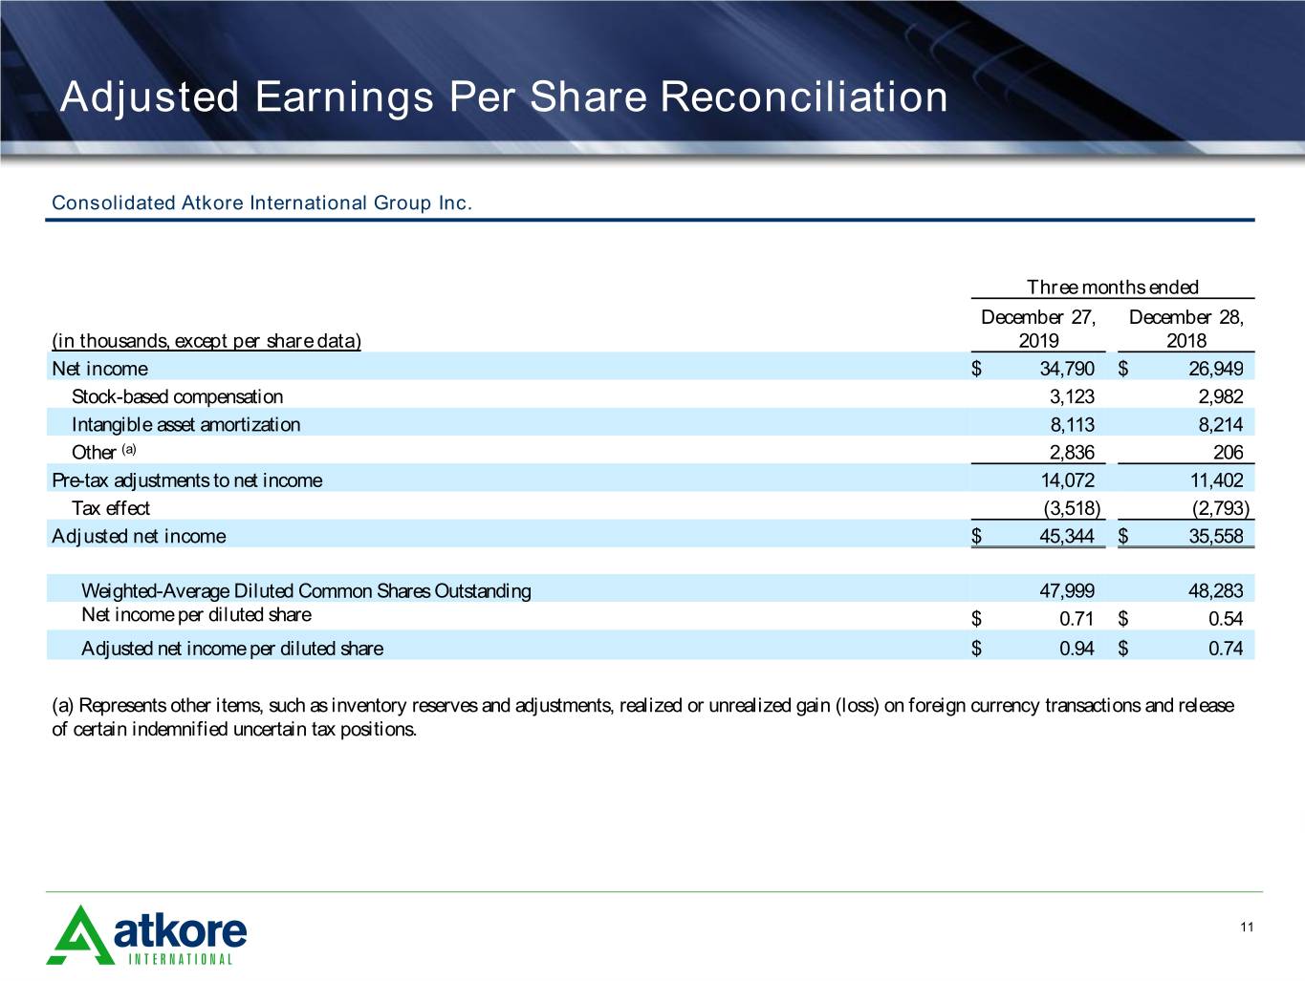Select the 14,072 pre-tax adjustments value
The image size is (1305, 981).
tap(1067, 480)
